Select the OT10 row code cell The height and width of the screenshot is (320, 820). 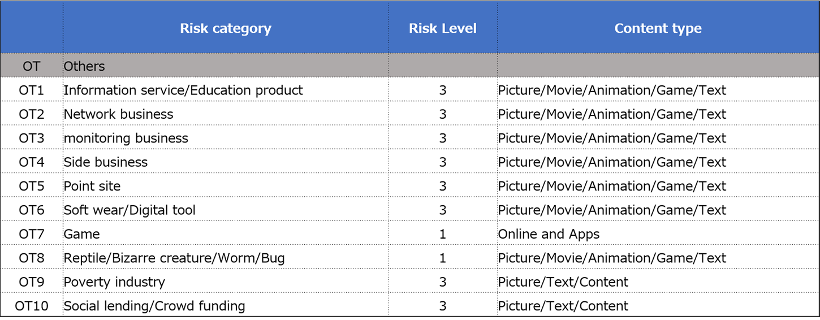tap(32, 306)
